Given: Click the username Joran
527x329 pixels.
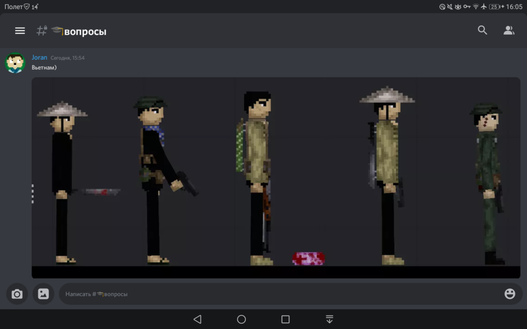Looking at the screenshot, I should coord(40,57).
